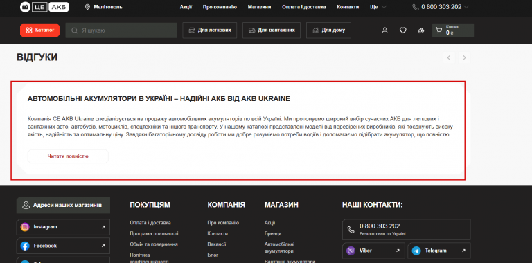Expand the header phone number chevron

466,7
